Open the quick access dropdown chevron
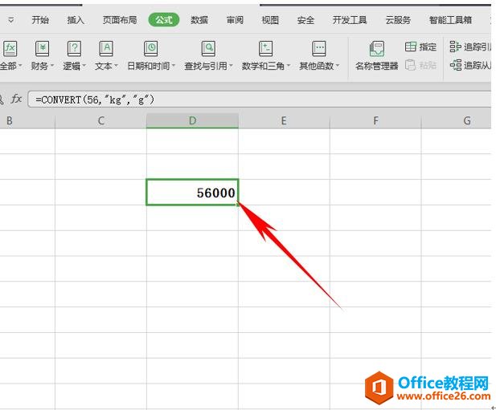The width and height of the screenshot is (496, 410). (x=10, y=20)
